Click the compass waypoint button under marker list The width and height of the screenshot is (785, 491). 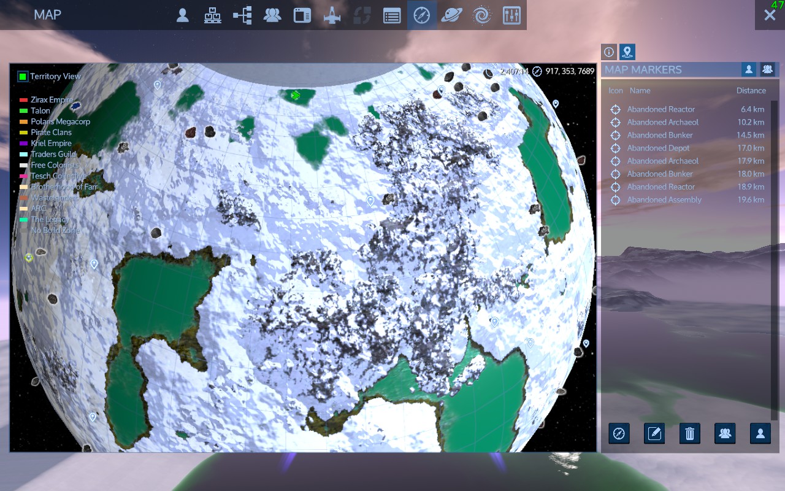pos(619,433)
